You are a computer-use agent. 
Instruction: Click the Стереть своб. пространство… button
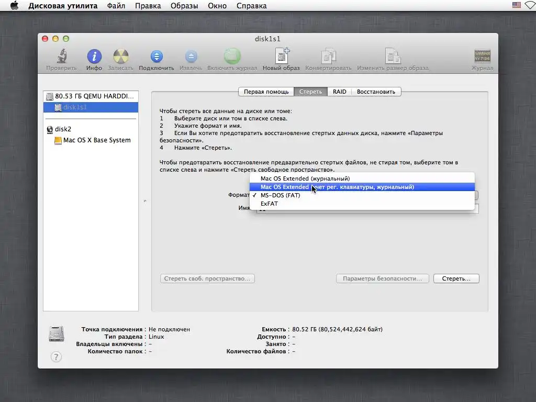click(x=207, y=278)
